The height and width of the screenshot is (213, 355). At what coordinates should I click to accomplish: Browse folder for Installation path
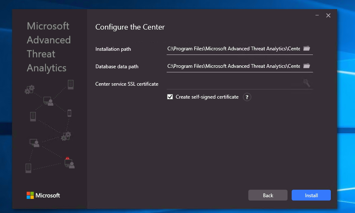[307, 48]
